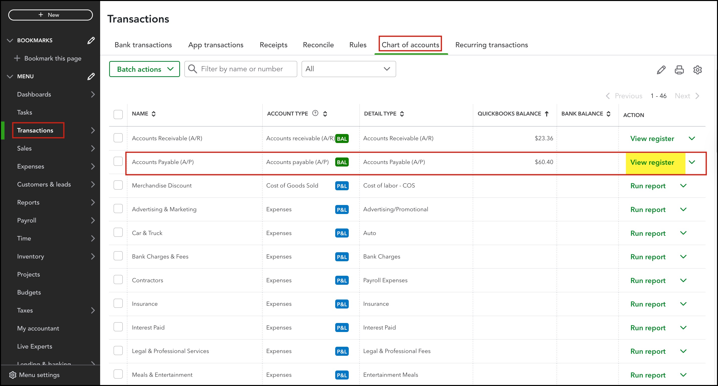Expand action arrow for Accounts Receivable row

click(692, 138)
